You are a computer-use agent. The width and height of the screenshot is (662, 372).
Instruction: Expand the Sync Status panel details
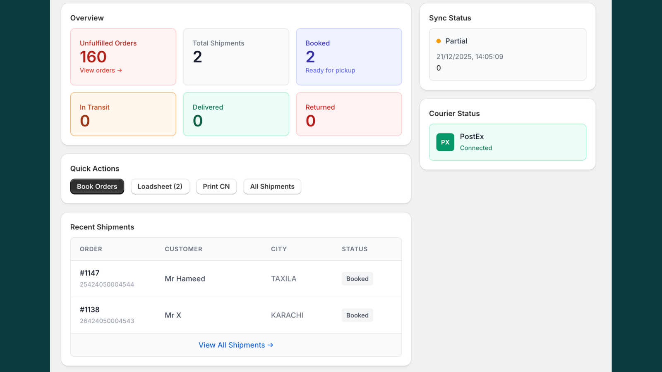(507, 55)
